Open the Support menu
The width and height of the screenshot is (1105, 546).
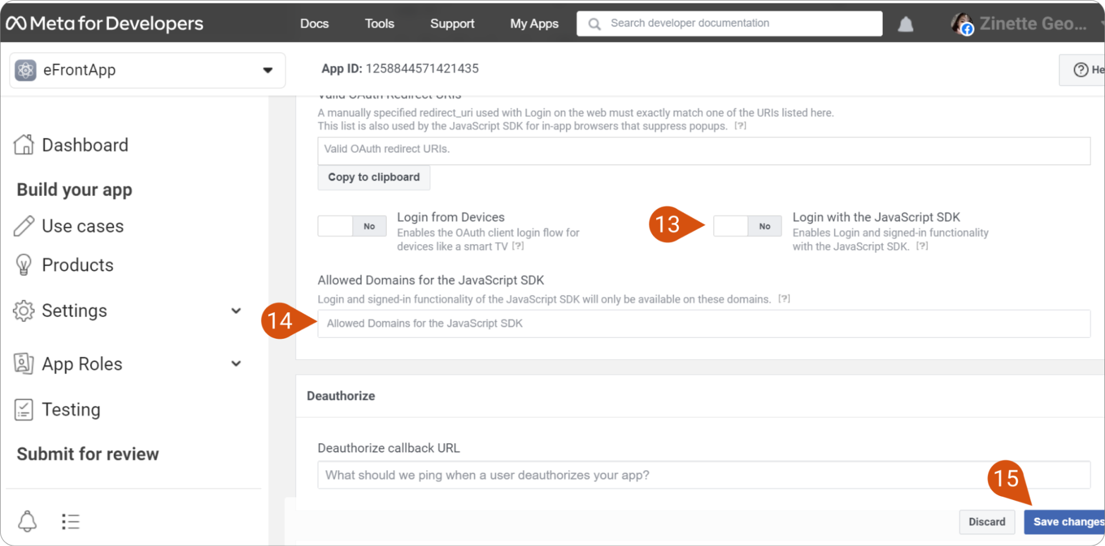(452, 24)
